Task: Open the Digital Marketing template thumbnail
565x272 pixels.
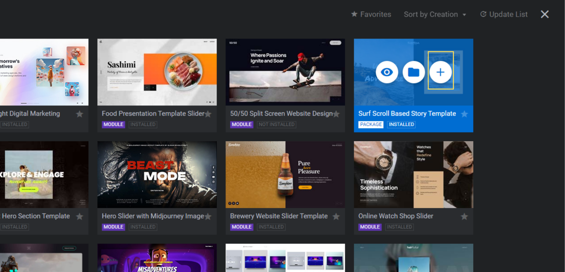Action: click(44, 72)
